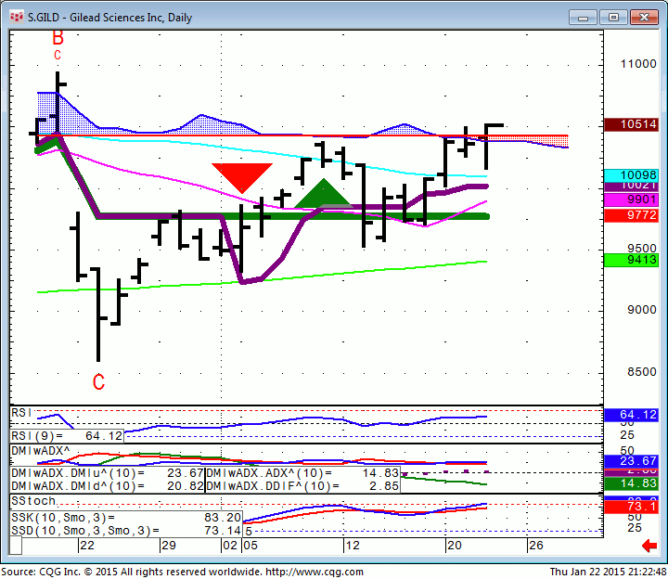The image size is (668, 579).
Task: Click the magenta 9901 price label
Action: click(x=632, y=199)
